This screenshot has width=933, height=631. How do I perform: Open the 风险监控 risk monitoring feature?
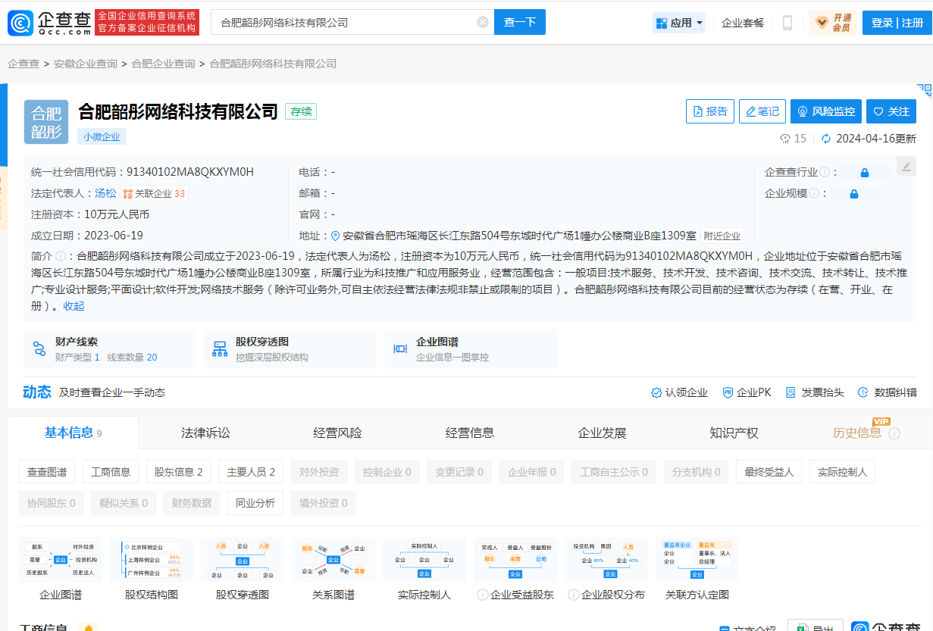[825, 111]
